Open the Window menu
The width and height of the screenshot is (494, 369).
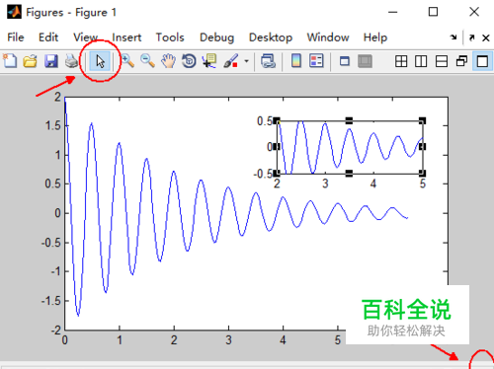(x=328, y=37)
